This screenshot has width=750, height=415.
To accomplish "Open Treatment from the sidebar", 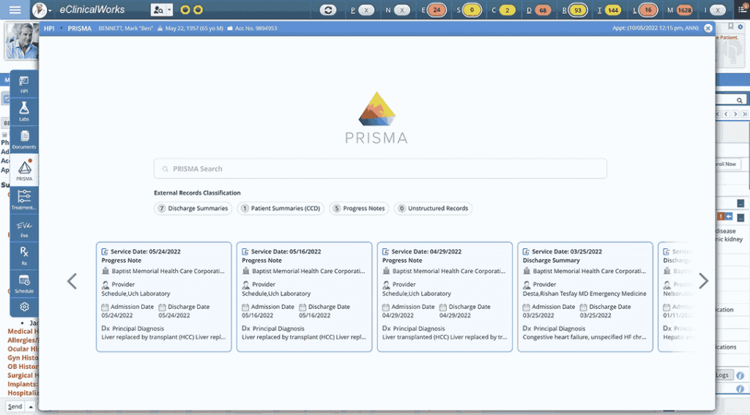I will pyautogui.click(x=24, y=199).
